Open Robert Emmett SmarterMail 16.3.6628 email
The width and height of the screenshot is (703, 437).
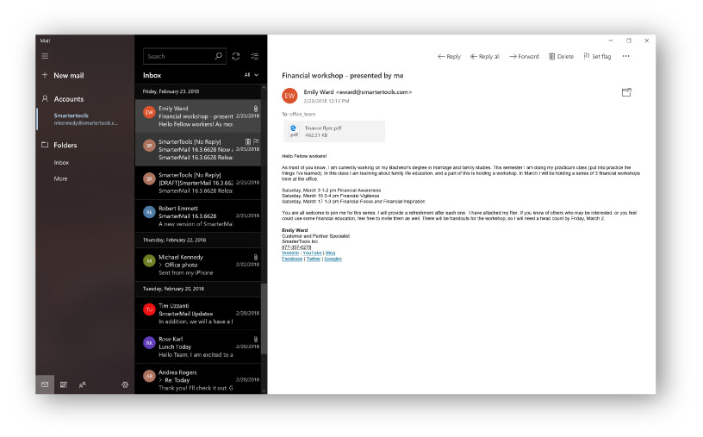(x=198, y=215)
